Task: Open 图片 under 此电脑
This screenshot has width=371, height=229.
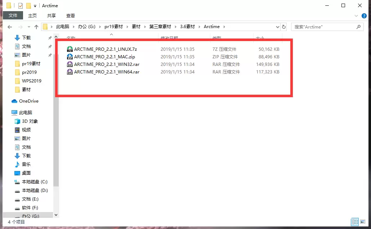Action: pos(26,139)
